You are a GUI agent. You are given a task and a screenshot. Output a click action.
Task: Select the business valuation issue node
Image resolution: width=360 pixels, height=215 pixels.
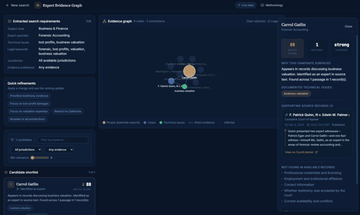[x=184, y=87]
